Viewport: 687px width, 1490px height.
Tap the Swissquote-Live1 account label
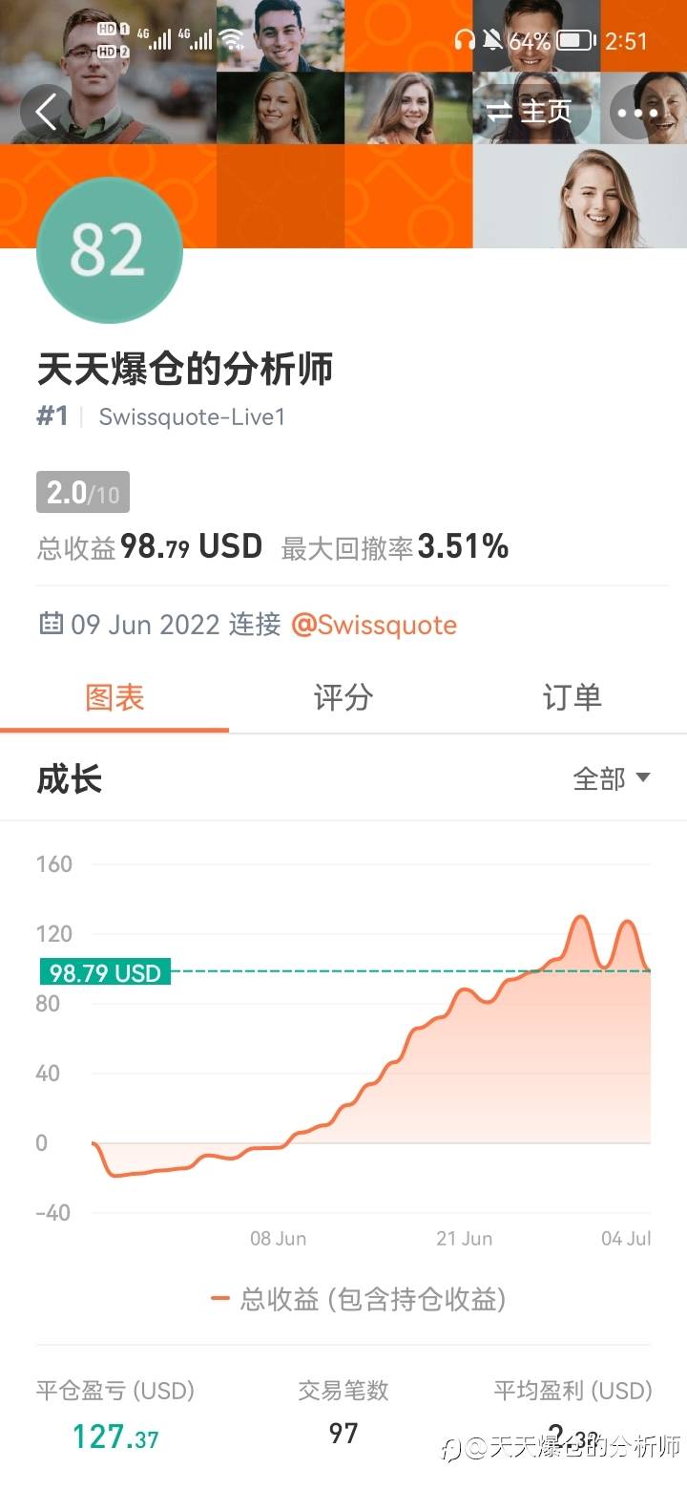pos(192,417)
